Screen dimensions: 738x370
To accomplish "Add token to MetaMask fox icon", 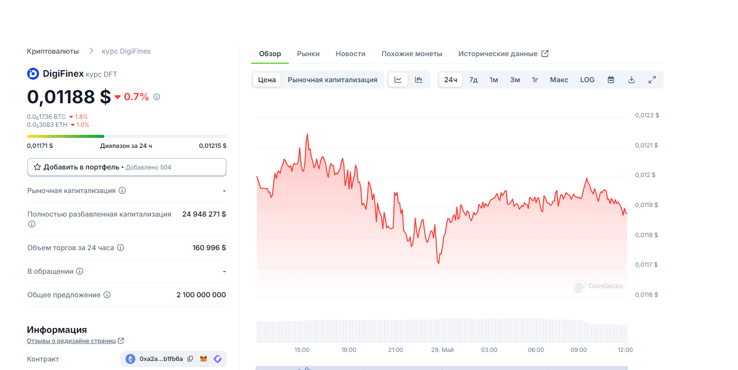I will [x=204, y=359].
